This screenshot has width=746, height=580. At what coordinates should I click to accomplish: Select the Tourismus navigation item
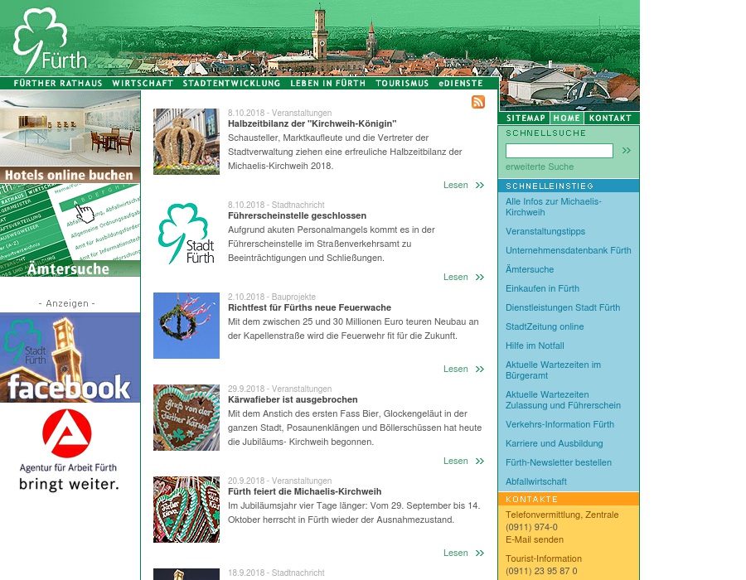402,84
